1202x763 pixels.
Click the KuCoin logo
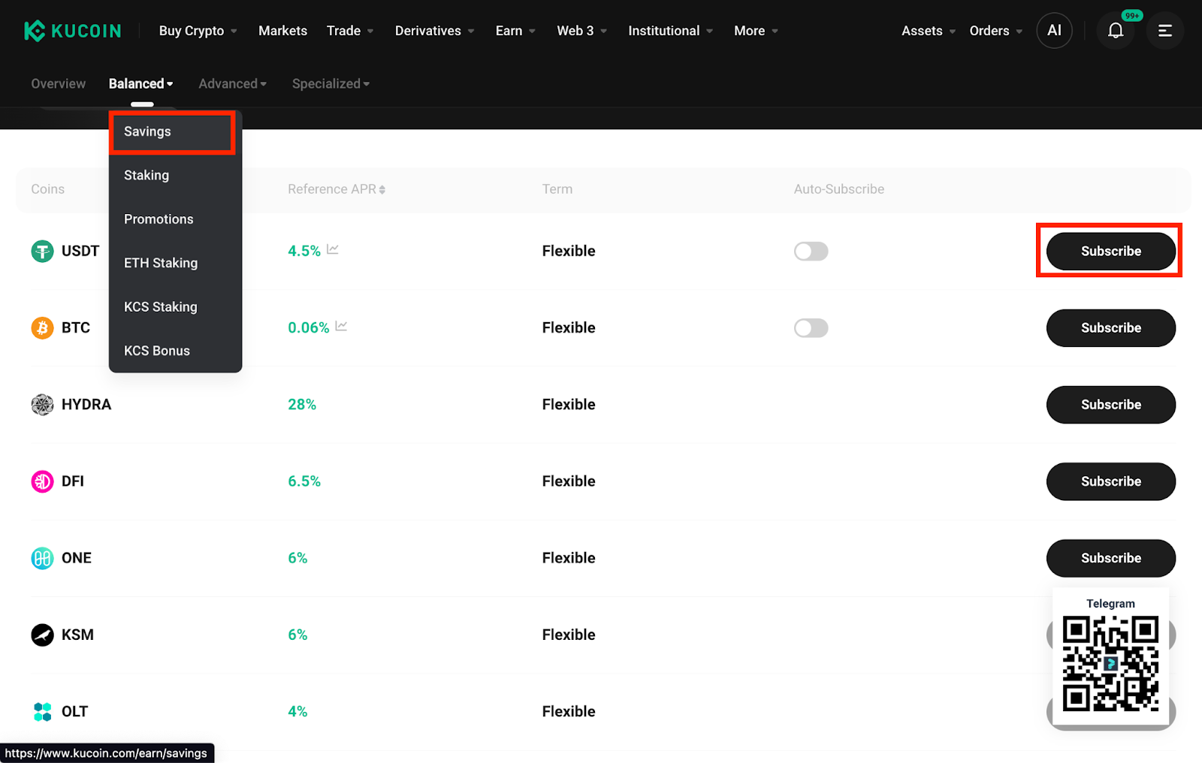tap(72, 31)
